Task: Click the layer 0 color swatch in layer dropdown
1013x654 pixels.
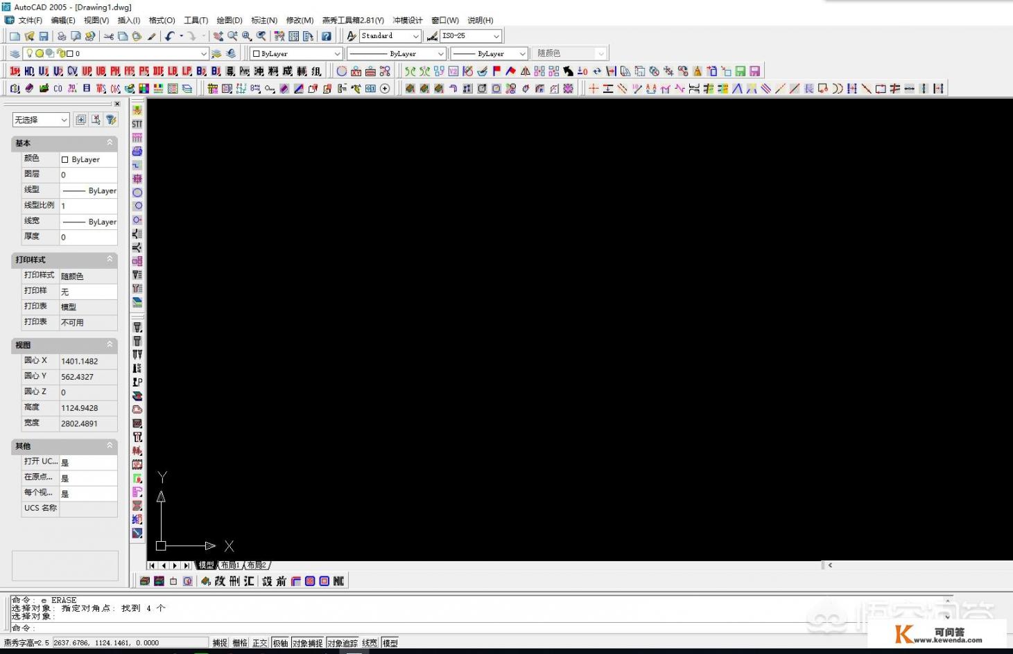Action: pos(70,53)
